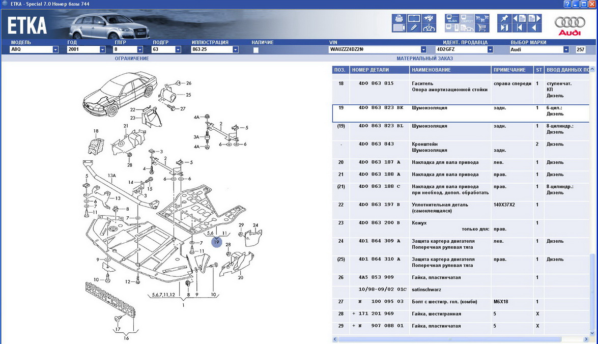This screenshot has height=344, width=598.
Task: Go to previous page icon with left arrow
Action: click(x=519, y=19)
